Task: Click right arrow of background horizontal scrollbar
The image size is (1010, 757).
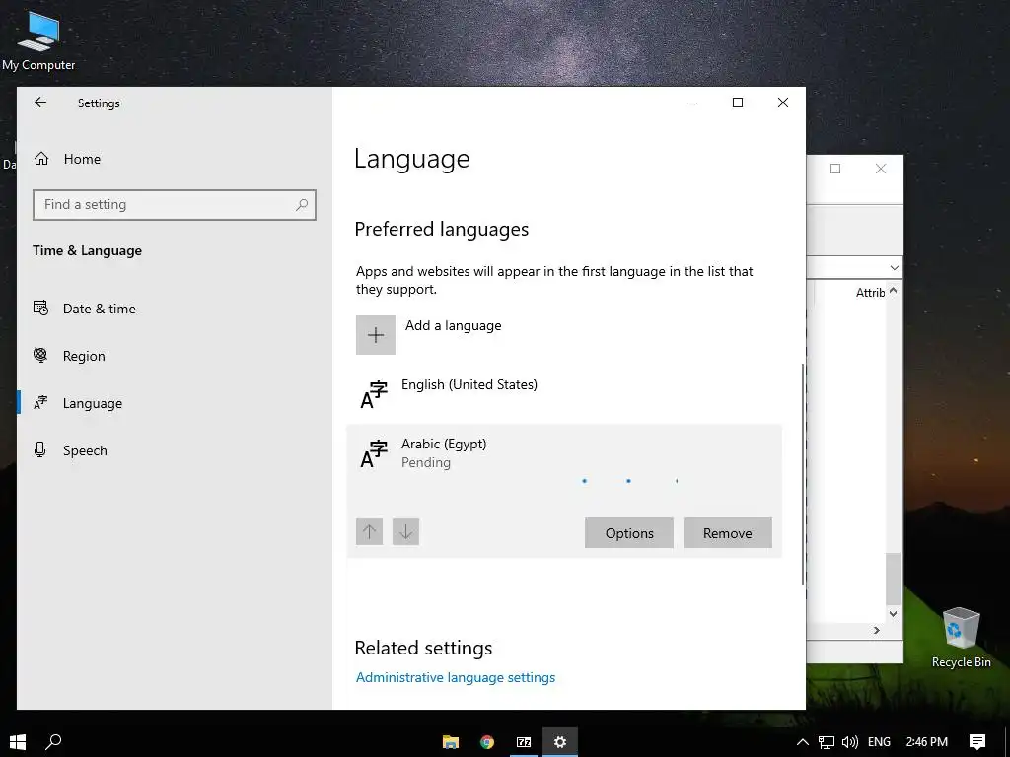Action: click(x=877, y=630)
